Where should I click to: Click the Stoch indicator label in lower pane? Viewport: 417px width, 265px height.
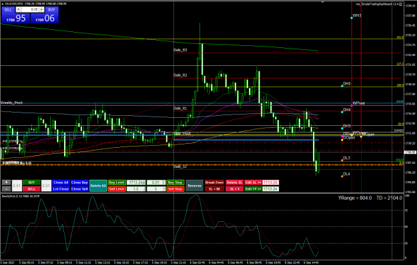point(21,196)
